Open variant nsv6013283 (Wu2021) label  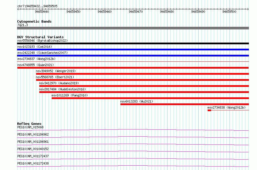tap(137, 101)
